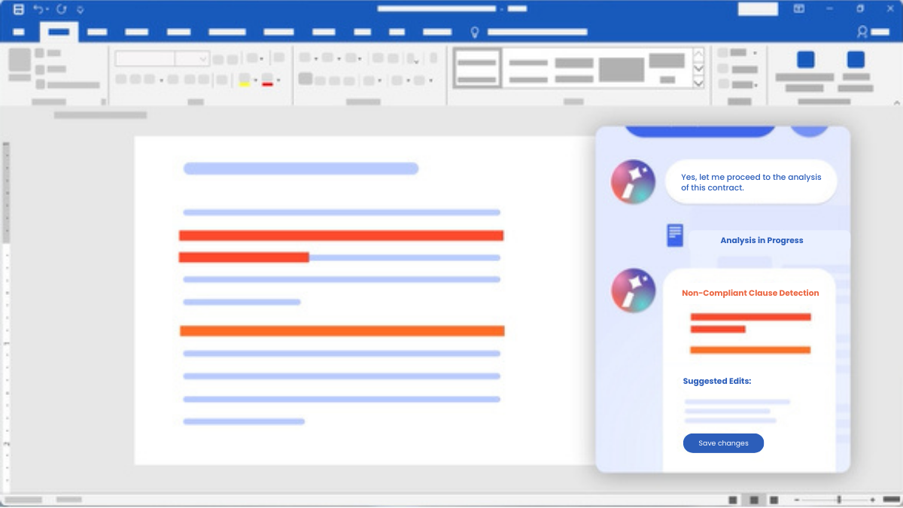Screen dimensions: 903x508
Task: Click the yellow text highlight icon
Action: [x=244, y=80]
